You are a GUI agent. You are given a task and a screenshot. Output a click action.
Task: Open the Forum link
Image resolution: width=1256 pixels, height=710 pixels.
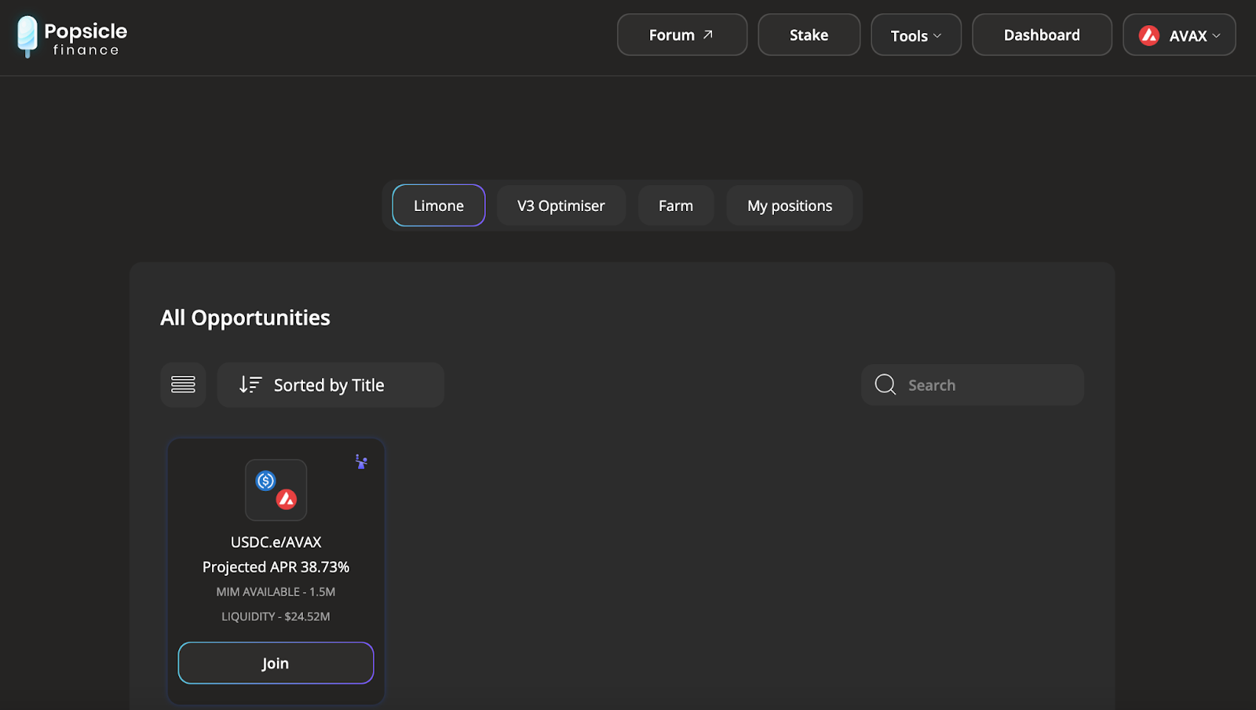pyautogui.click(x=681, y=35)
